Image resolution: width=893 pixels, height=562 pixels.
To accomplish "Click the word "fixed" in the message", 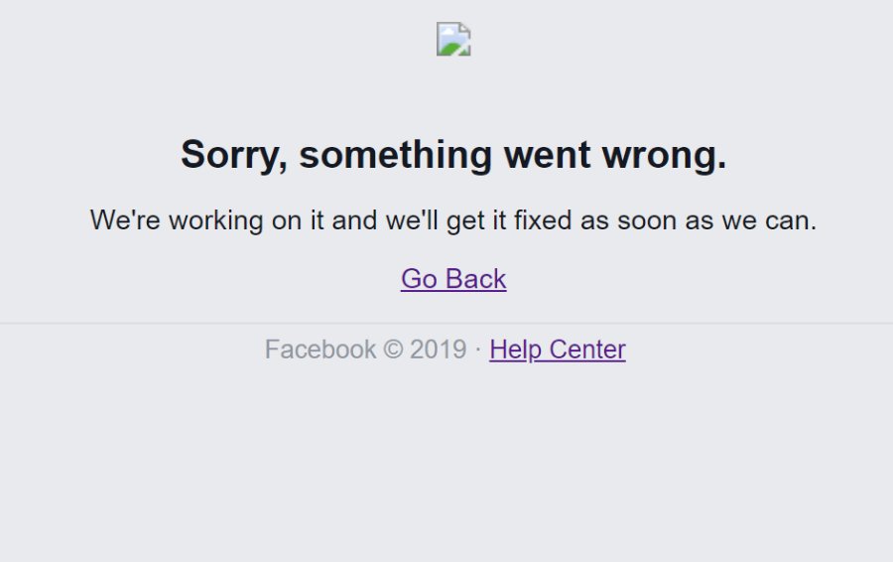I will click(543, 220).
